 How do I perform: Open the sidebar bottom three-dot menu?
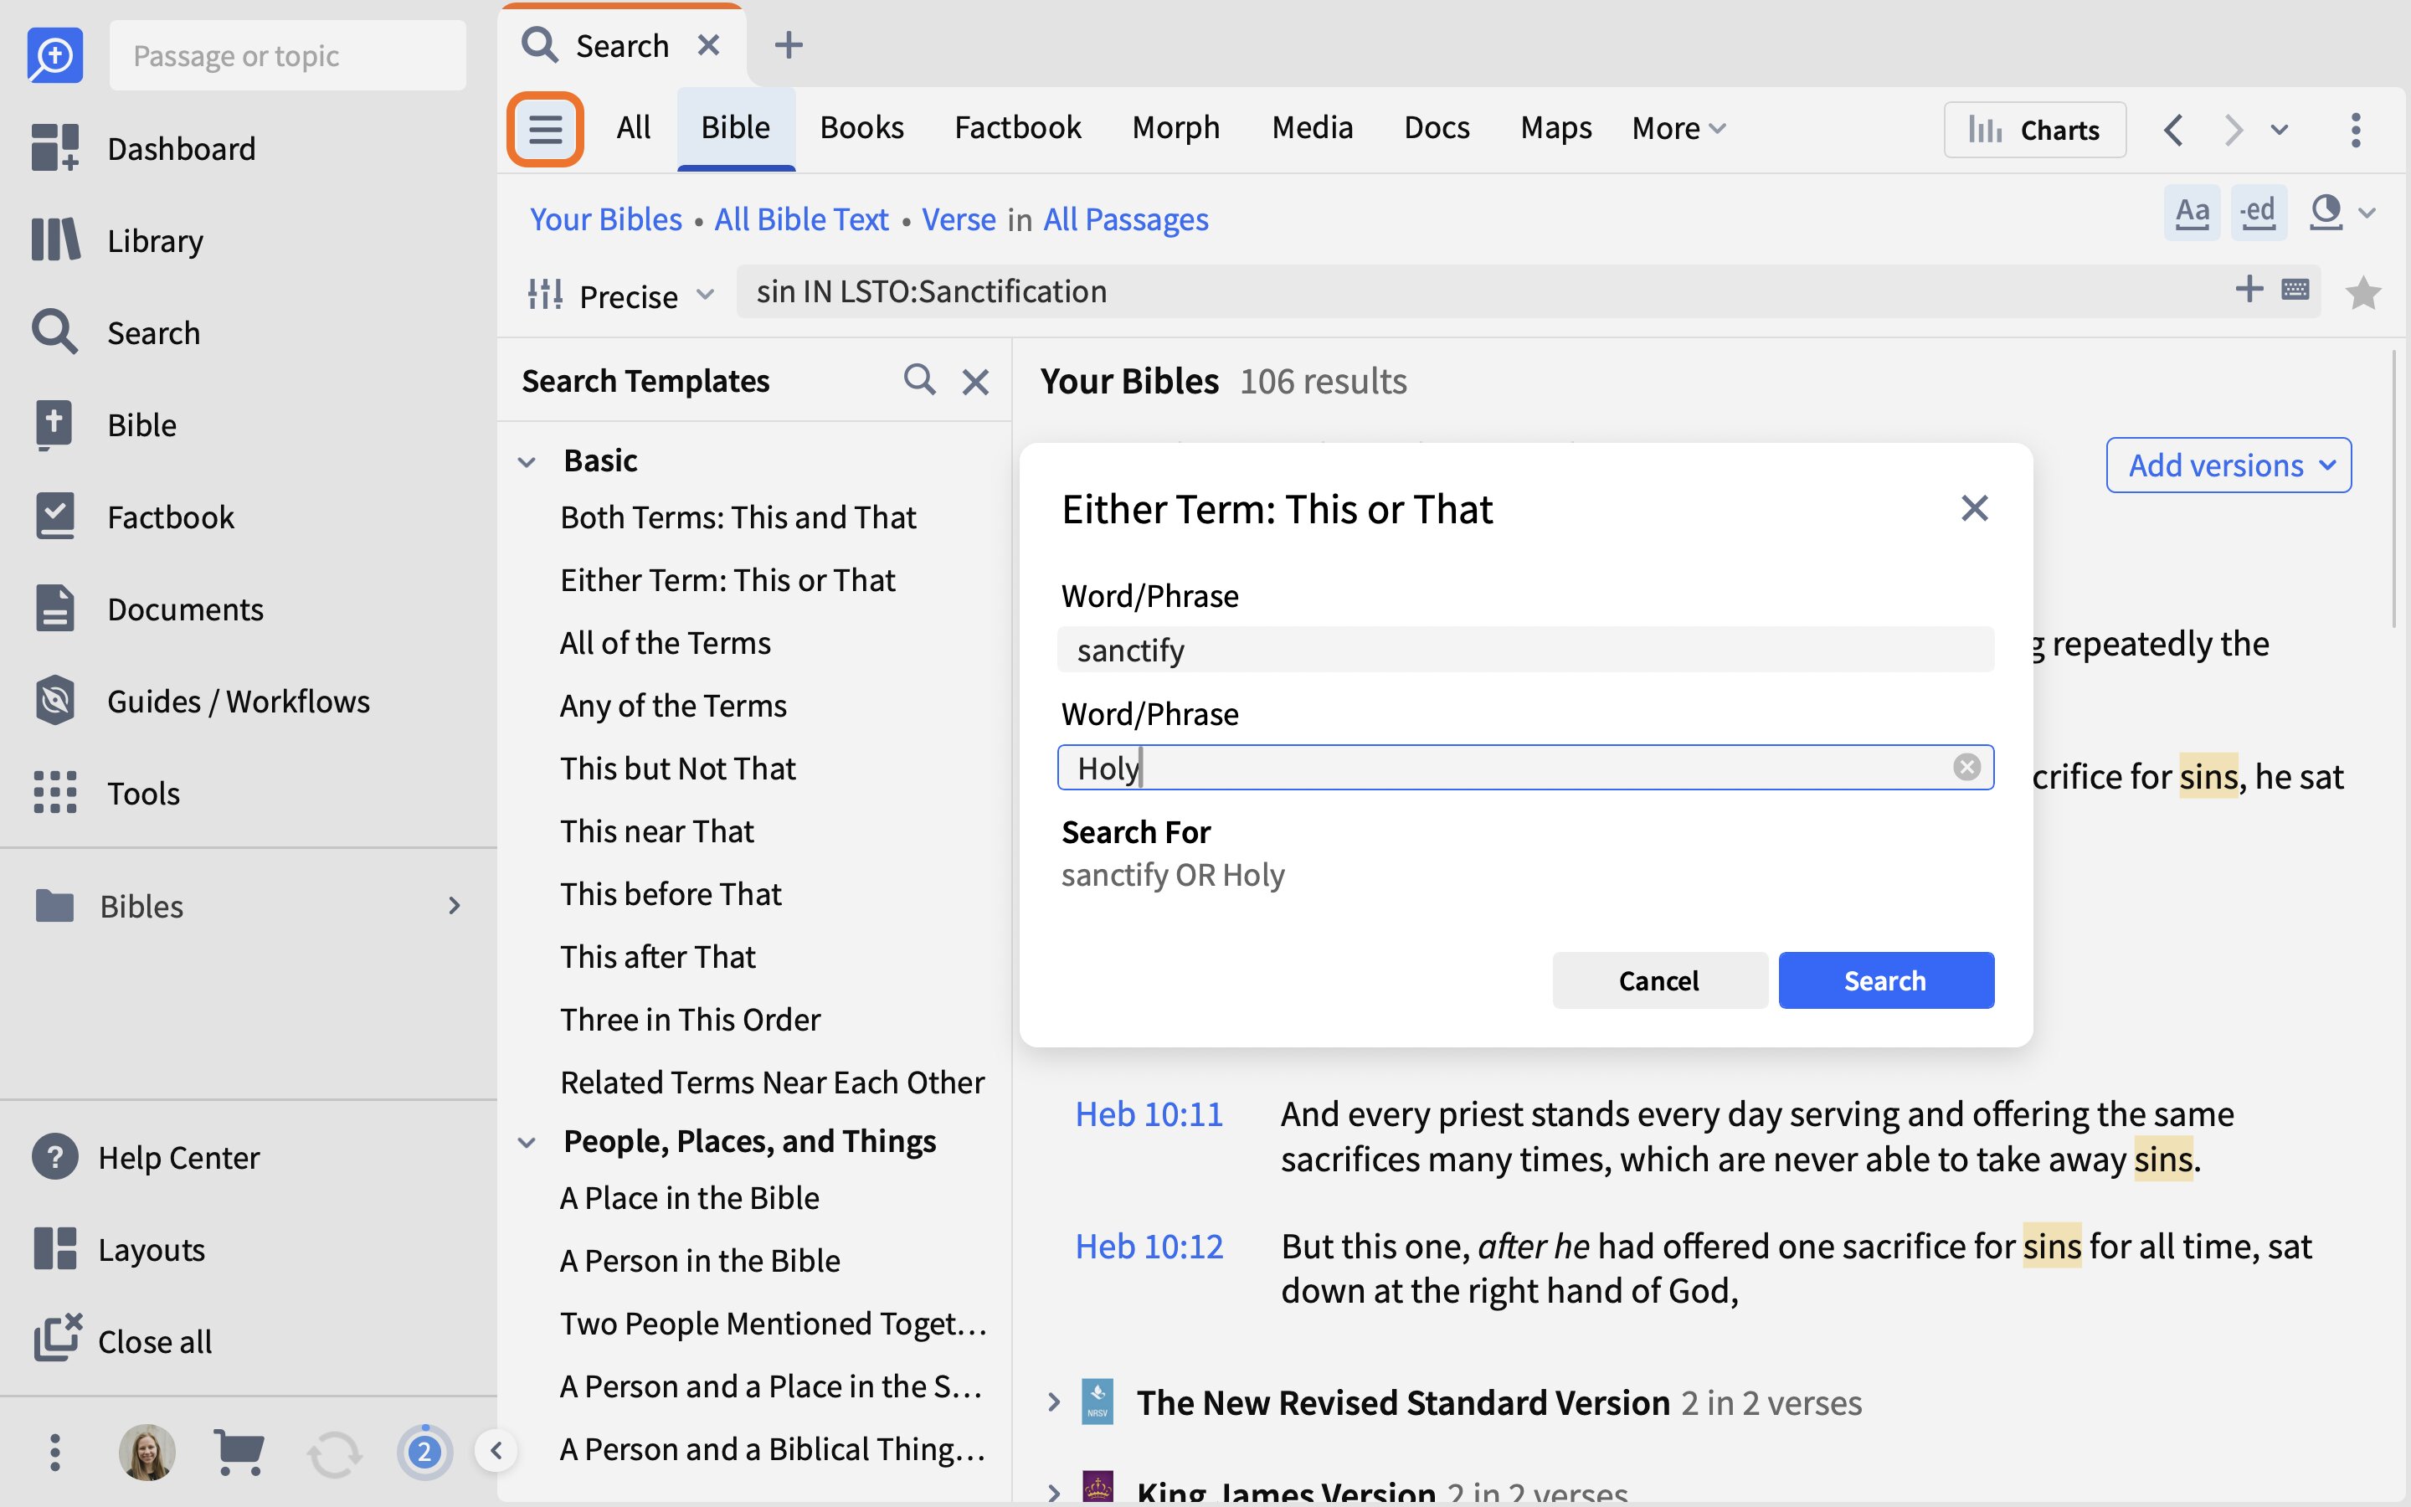[x=54, y=1453]
